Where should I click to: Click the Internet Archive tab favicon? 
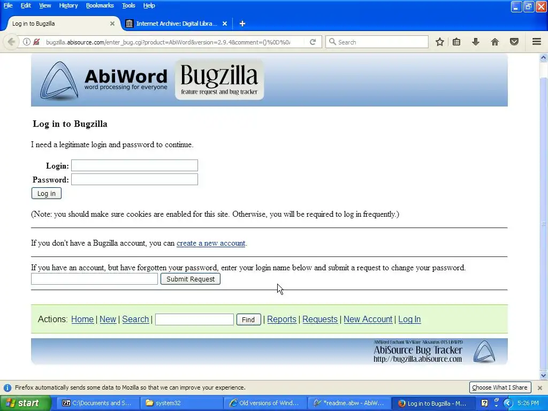point(130,24)
